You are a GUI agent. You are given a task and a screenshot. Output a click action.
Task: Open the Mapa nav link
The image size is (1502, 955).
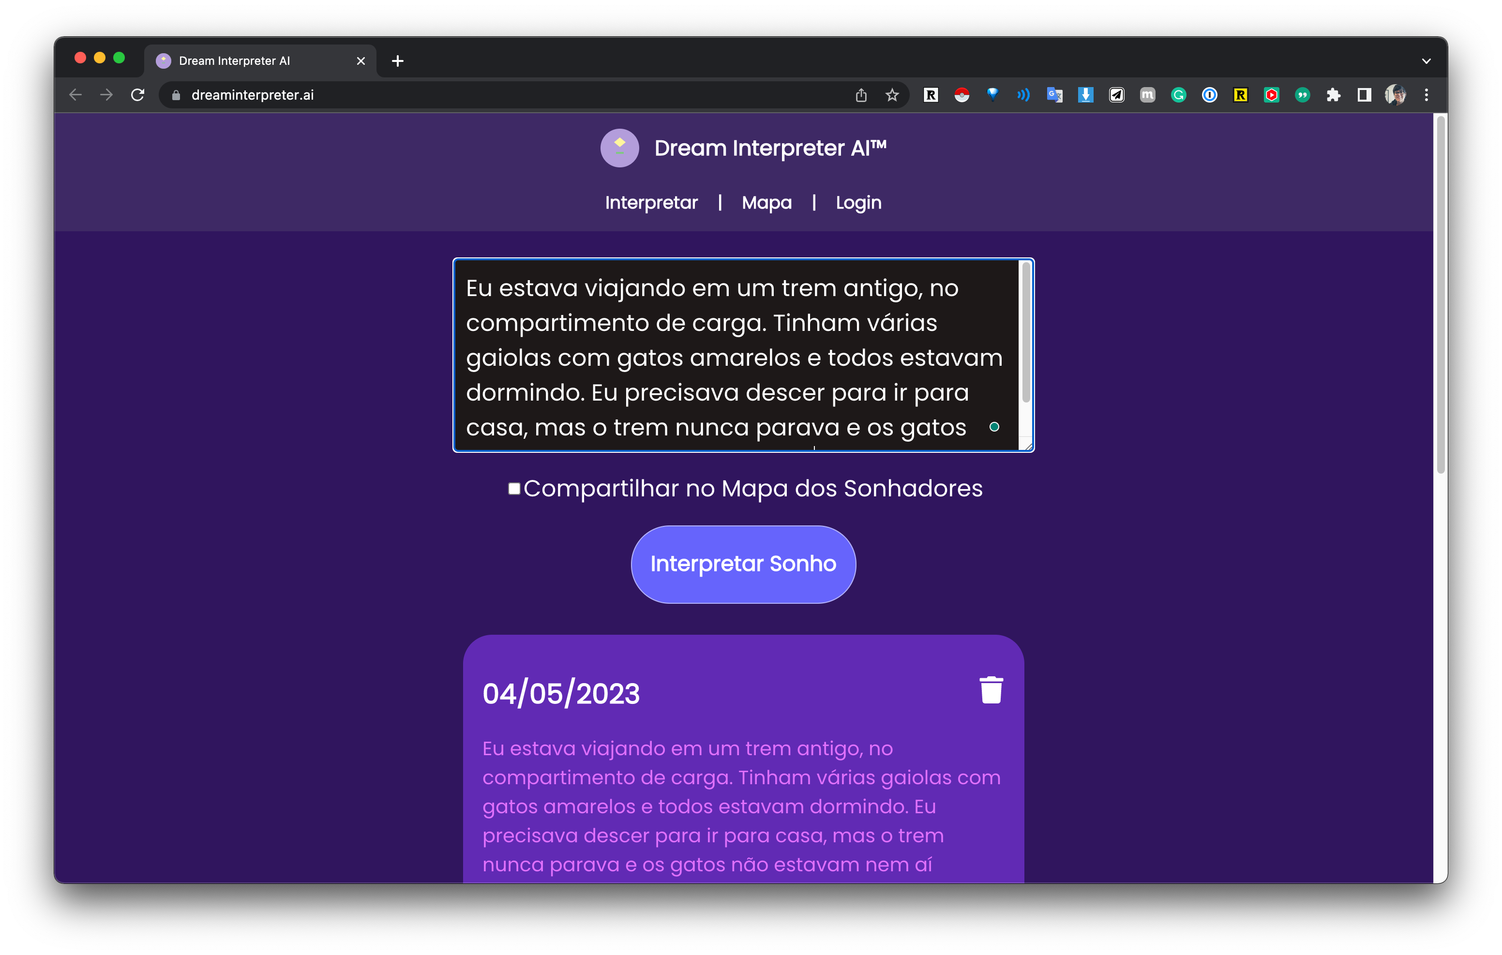tap(766, 203)
